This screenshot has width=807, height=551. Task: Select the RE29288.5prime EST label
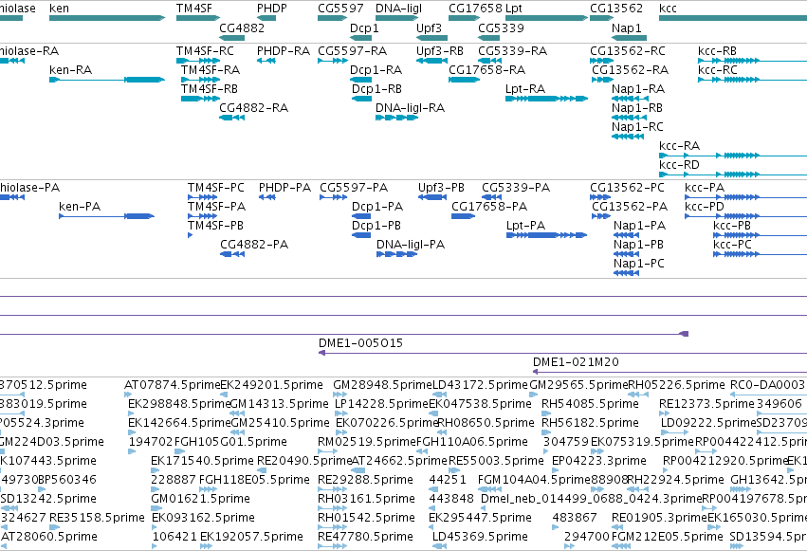pos(365,480)
